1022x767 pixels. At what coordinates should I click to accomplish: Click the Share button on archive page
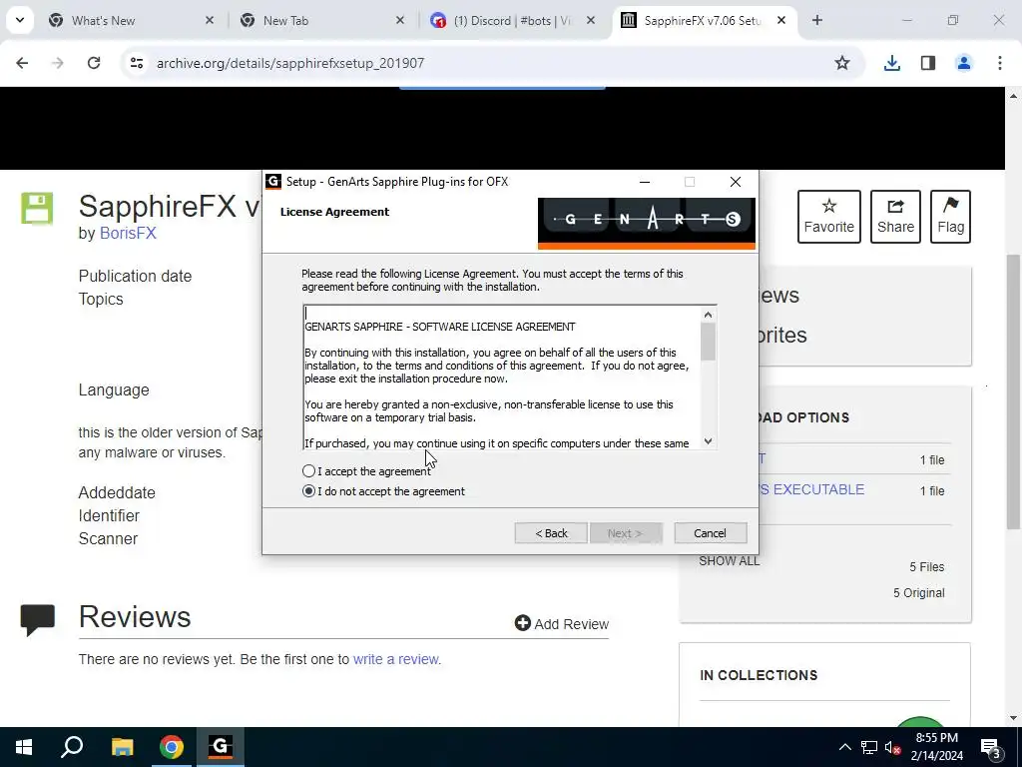click(x=895, y=217)
